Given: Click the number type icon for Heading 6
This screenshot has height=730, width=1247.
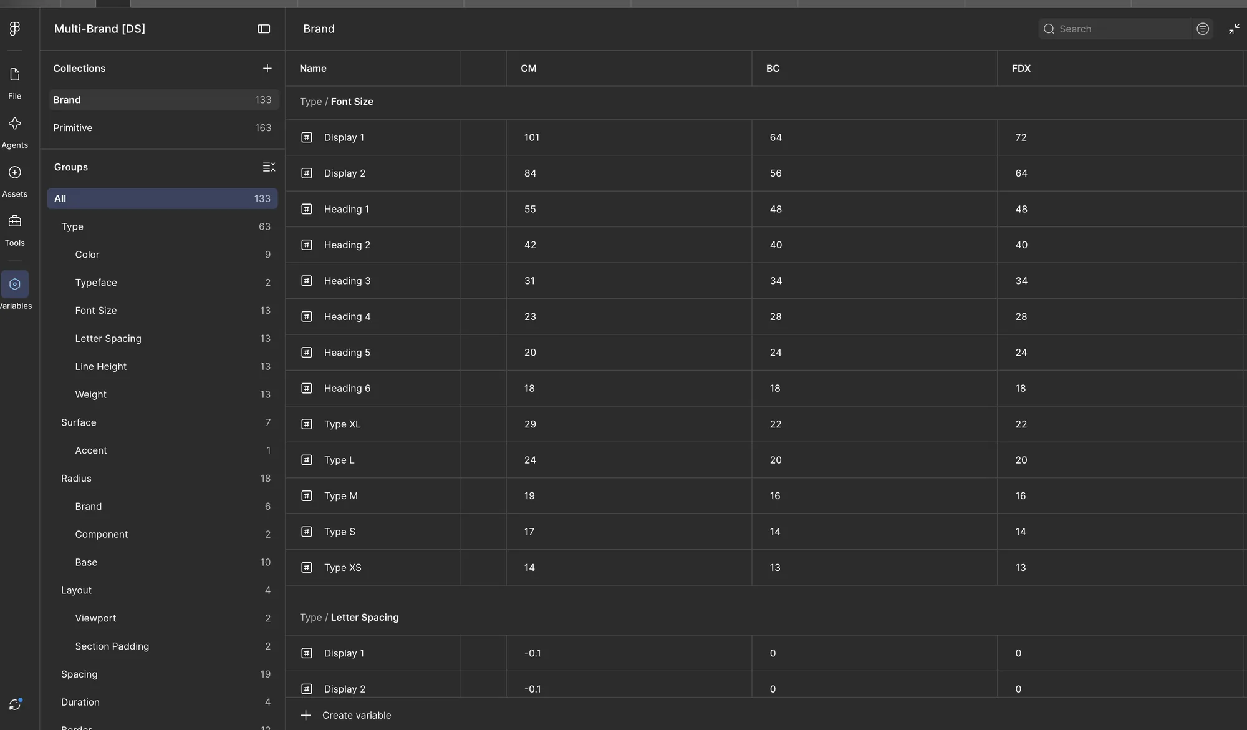Looking at the screenshot, I should (307, 388).
